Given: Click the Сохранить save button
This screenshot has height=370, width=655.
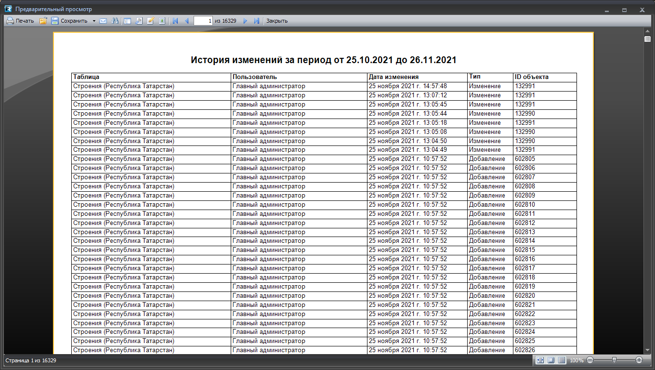Looking at the screenshot, I should (69, 21).
